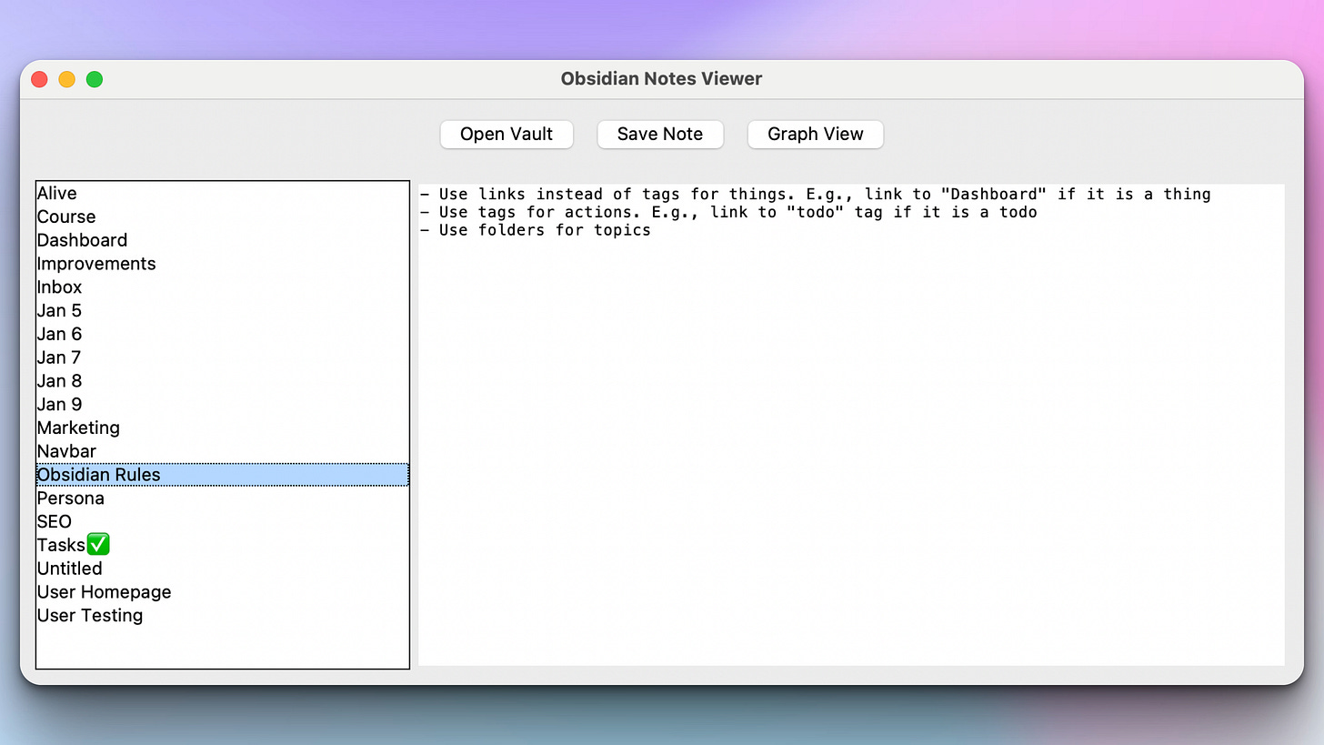This screenshot has height=745, width=1324.
Task: Open the Jan 9 note
Action: (223, 404)
